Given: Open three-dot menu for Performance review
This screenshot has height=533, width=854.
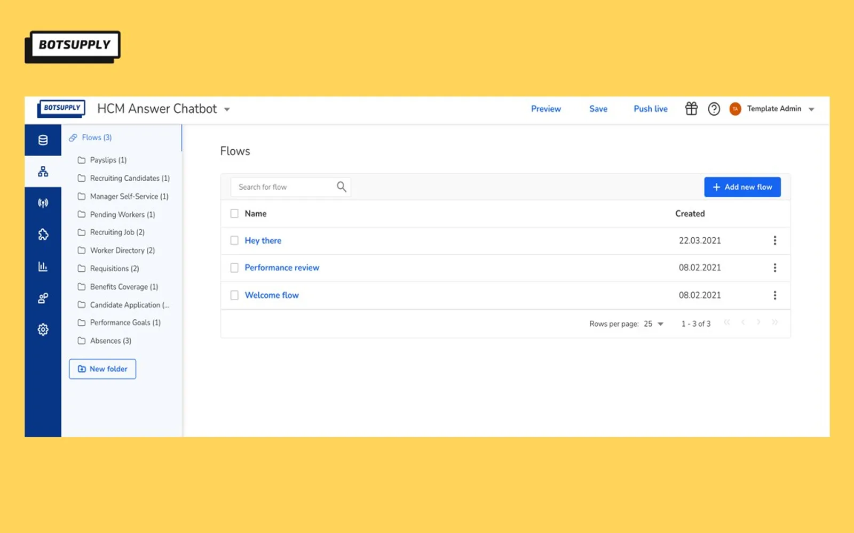Looking at the screenshot, I should pos(774,268).
